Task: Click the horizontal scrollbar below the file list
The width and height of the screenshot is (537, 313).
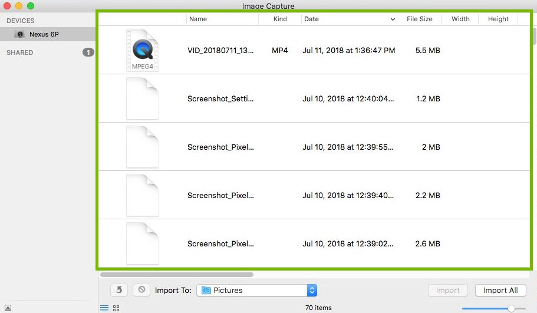Action: 177,275
